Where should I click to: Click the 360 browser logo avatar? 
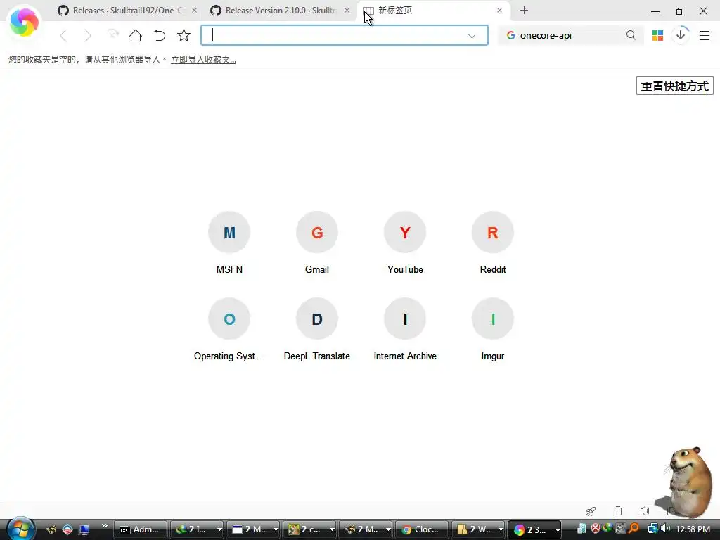tap(24, 22)
